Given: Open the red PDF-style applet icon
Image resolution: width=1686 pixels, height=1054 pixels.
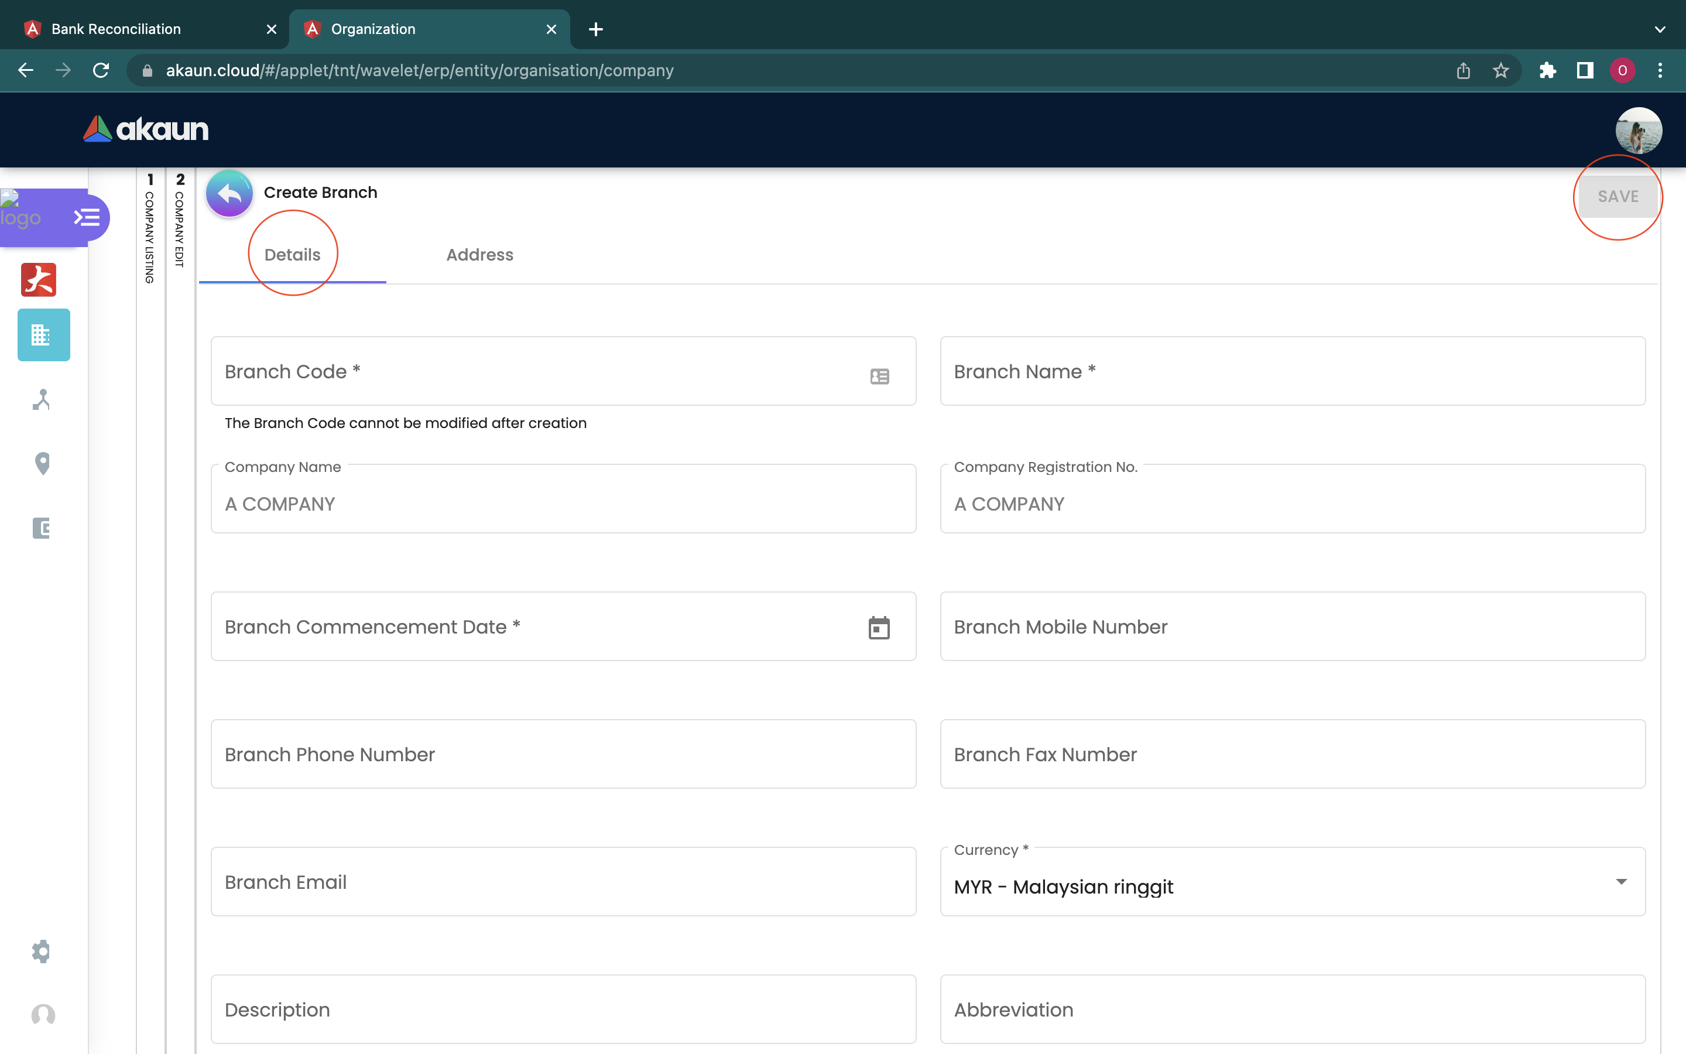Looking at the screenshot, I should click(x=39, y=279).
